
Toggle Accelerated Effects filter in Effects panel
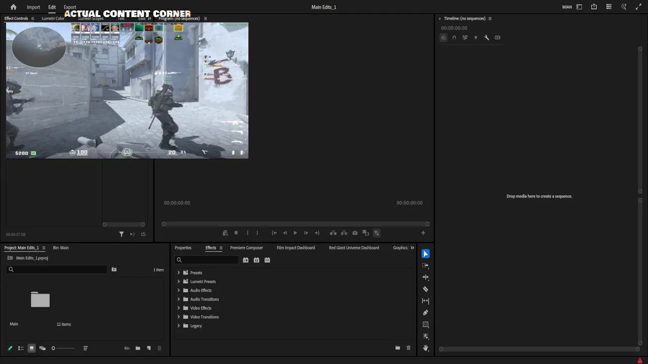[246, 260]
